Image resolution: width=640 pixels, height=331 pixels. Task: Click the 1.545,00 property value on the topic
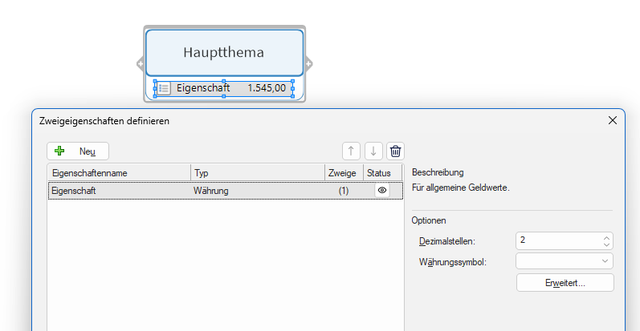[267, 88]
